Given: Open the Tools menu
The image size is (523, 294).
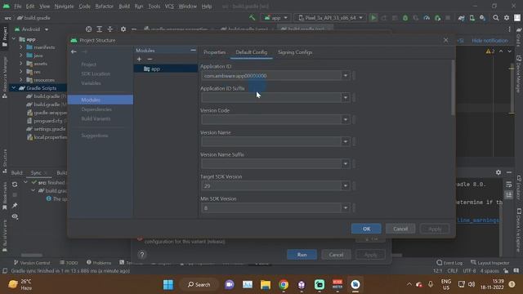Looking at the screenshot, I should (154, 6).
